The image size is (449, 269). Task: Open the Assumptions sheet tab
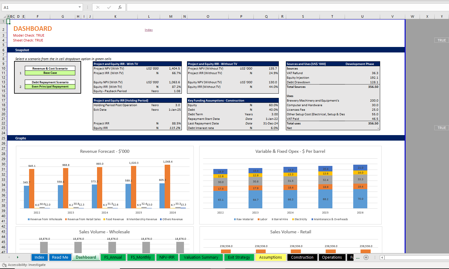[x=271, y=257]
